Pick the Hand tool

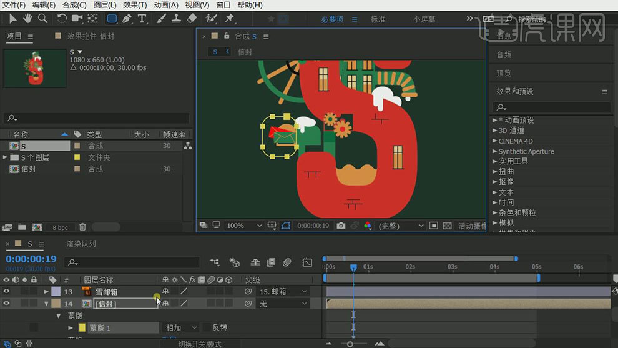28,19
